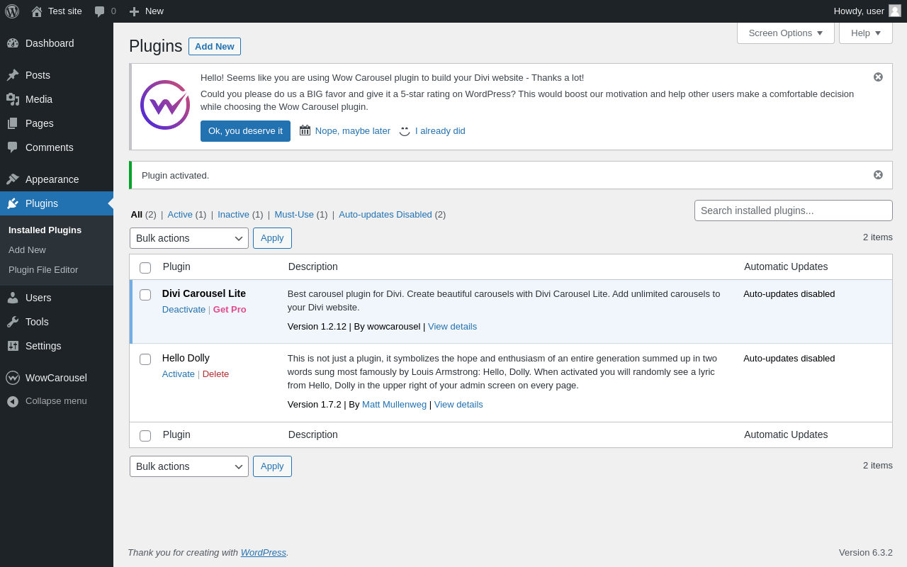Filter plugins by Inactive
Image resolution: width=907 pixels, height=567 pixels.
click(233, 214)
